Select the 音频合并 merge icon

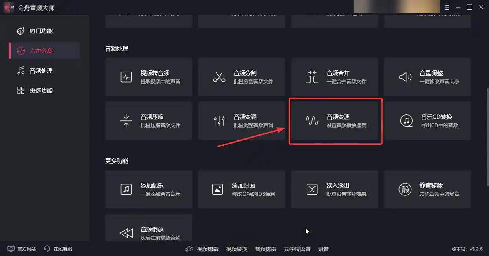[x=312, y=77]
